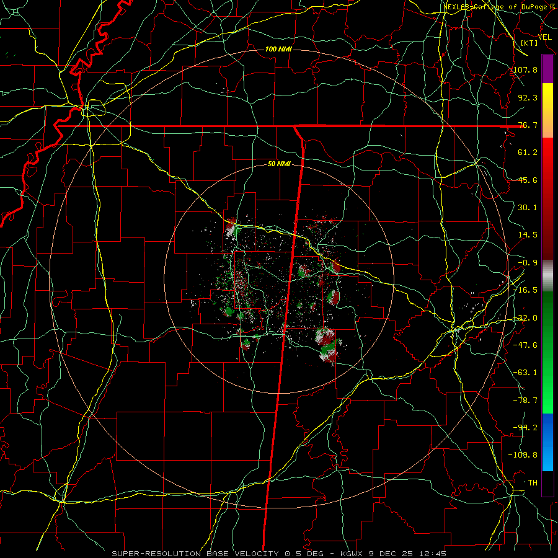This screenshot has height=558, width=558.
Task: Click the -94.2 legend value
Action: click(526, 428)
